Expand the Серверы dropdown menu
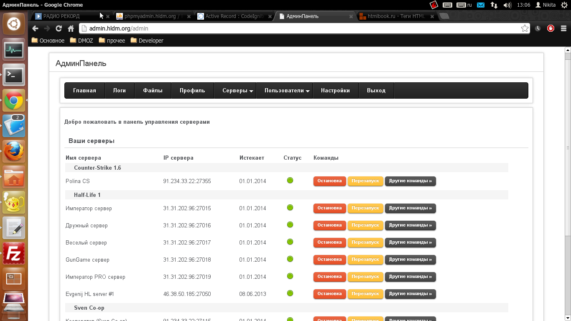The height and width of the screenshot is (321, 571). pyautogui.click(x=237, y=91)
